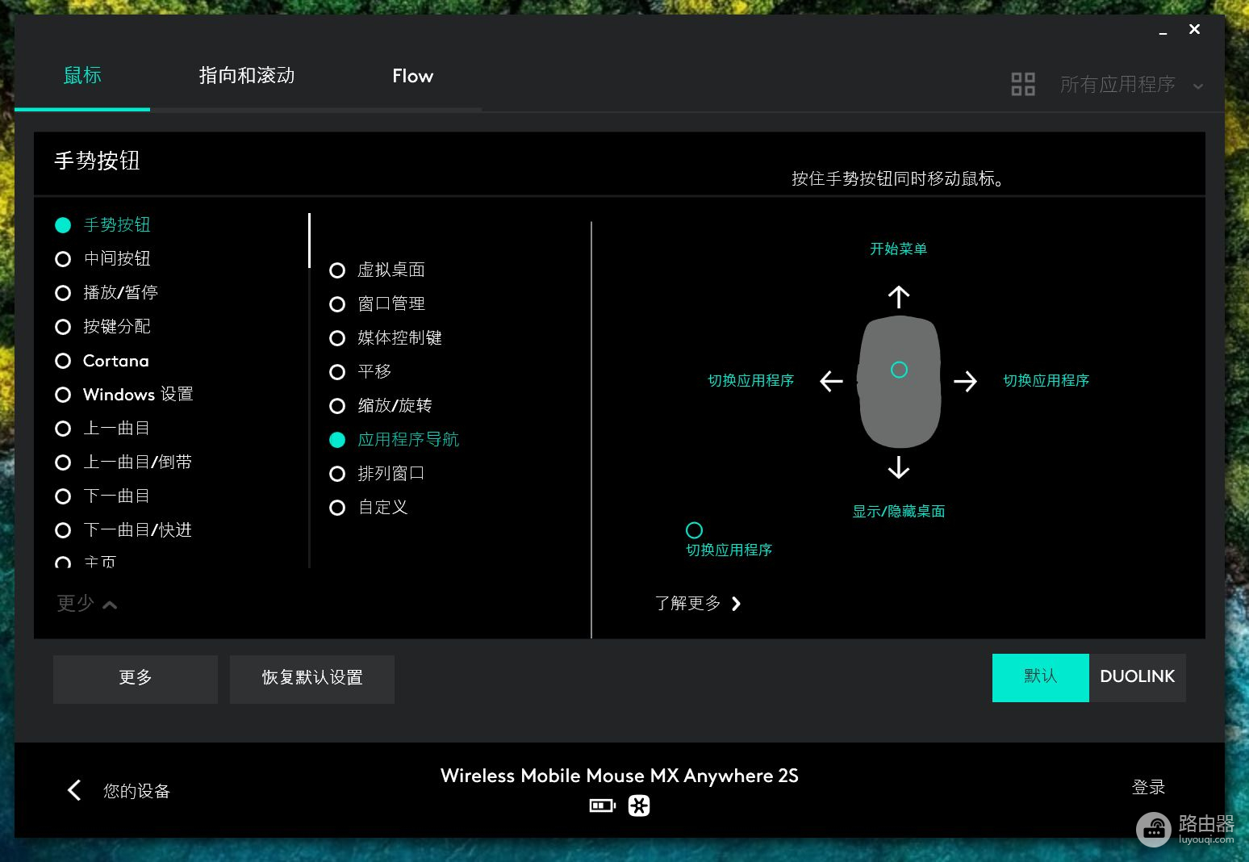Viewport: 1249px width, 862px height.
Task: Click the Unifying receiver icon
Action: (x=639, y=806)
